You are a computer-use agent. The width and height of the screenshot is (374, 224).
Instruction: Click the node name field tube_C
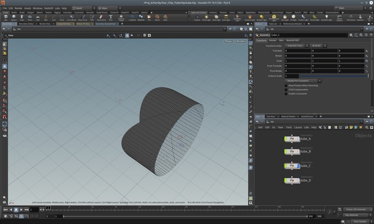point(309,35)
